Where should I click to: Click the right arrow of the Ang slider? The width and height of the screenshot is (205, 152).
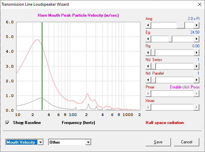pyautogui.click(x=197, y=25)
